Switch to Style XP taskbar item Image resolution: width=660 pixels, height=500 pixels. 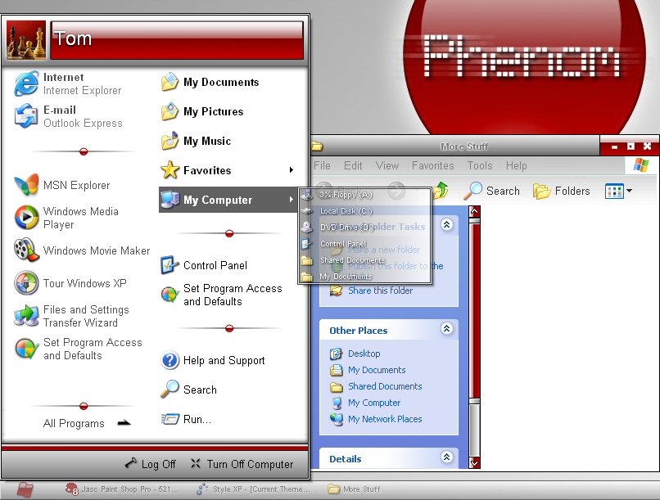tap(253, 489)
